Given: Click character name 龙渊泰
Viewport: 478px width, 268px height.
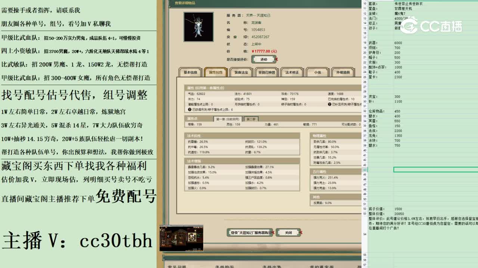Looking at the screenshot, I should pos(257,23).
